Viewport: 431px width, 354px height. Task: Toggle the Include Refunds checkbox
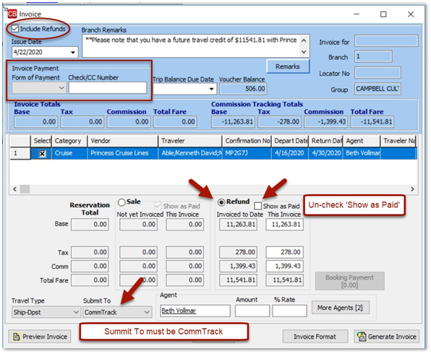pos(15,29)
